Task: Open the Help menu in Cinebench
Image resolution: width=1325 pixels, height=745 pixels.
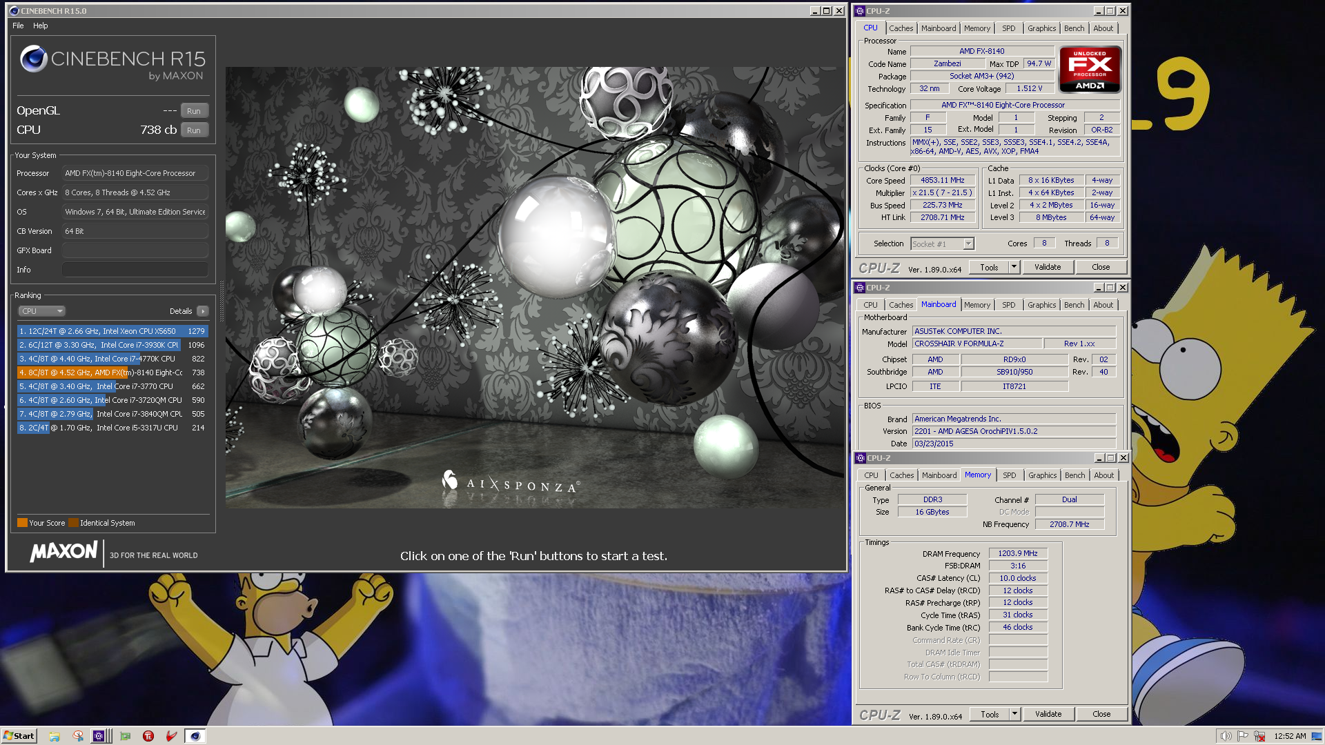Action: (41, 26)
